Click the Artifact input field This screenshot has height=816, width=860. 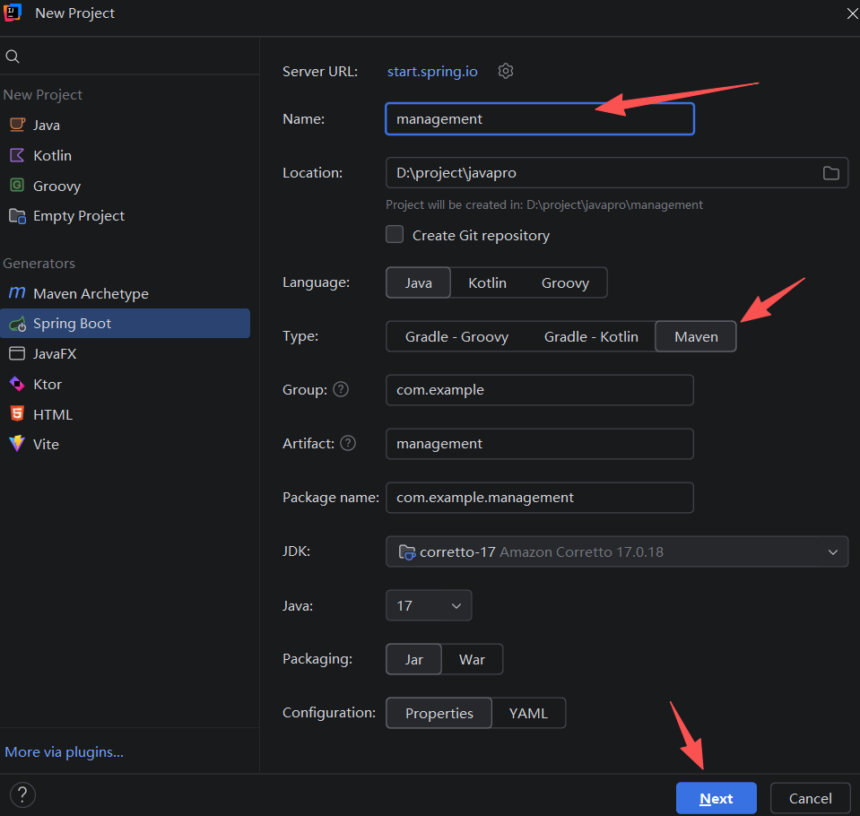click(x=540, y=444)
